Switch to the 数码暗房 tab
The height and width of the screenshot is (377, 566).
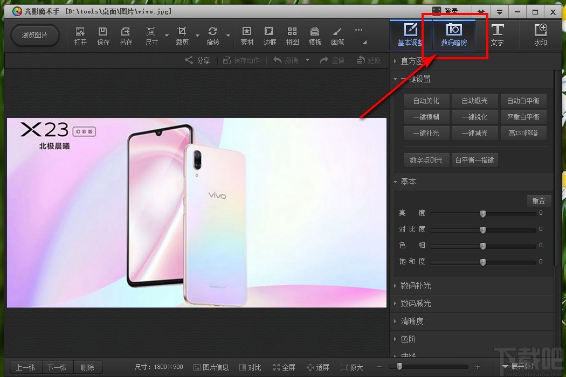[454, 34]
